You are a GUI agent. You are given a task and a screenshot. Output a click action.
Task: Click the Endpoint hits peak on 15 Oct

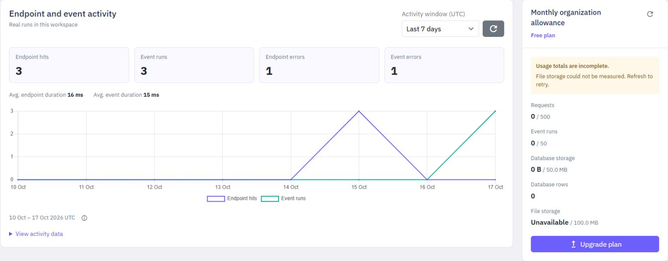[x=359, y=111]
